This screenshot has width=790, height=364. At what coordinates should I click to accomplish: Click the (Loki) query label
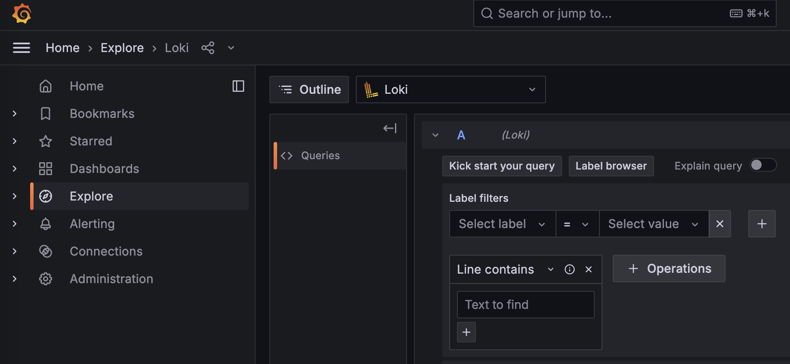[x=515, y=135]
